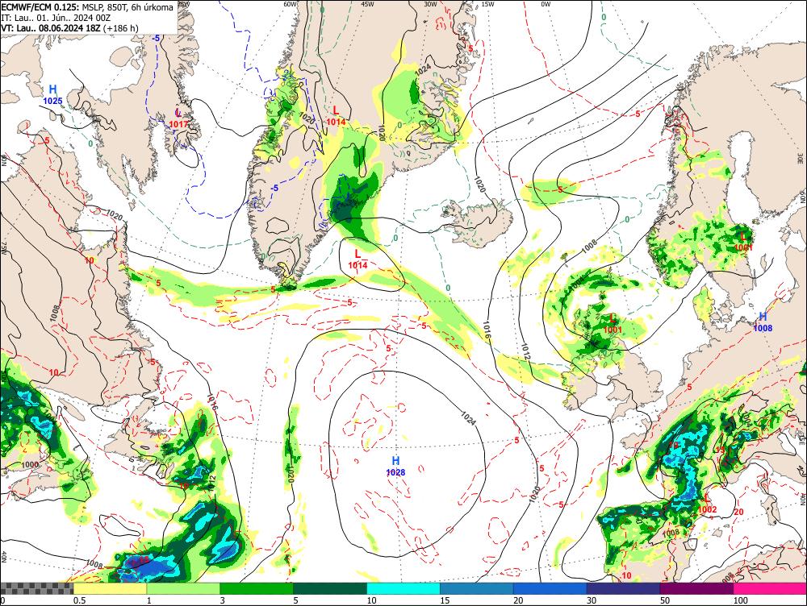This screenshot has height=606, width=807.
Task: Click the '45W' longitude label
Action: tap(367, 4)
